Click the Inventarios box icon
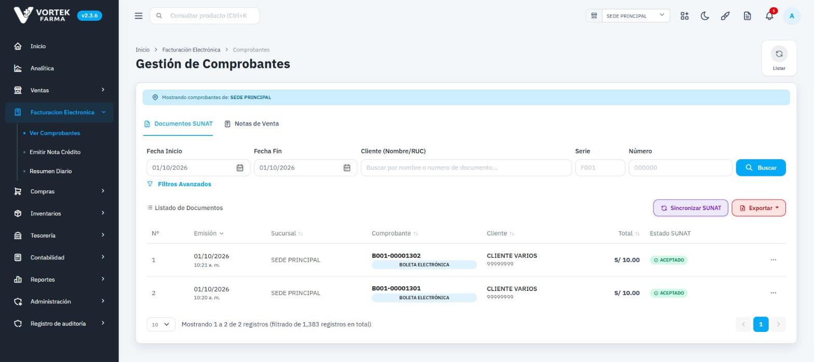This screenshot has width=814, height=362. [18, 213]
